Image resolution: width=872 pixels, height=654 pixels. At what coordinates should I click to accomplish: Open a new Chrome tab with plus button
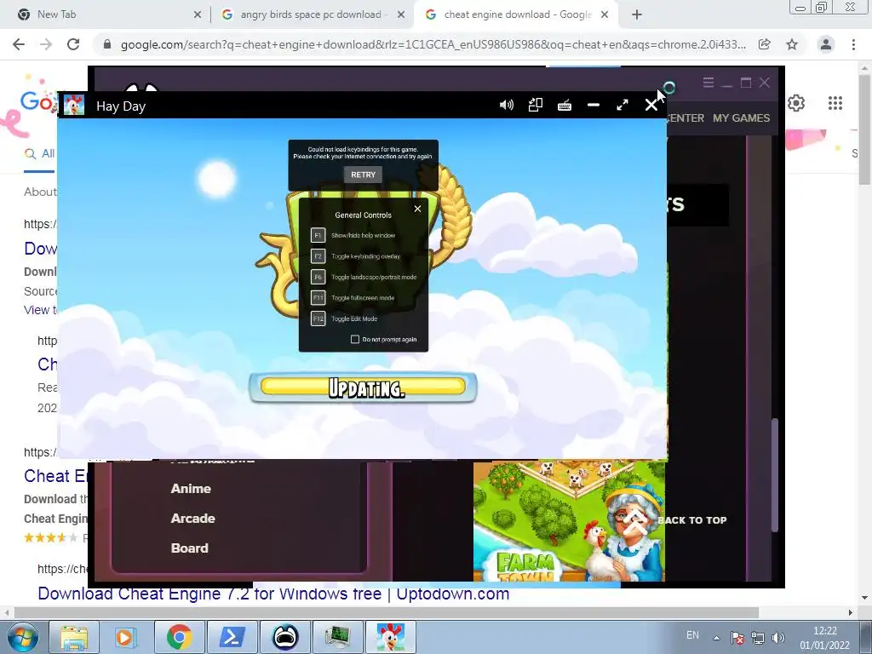[x=637, y=15]
